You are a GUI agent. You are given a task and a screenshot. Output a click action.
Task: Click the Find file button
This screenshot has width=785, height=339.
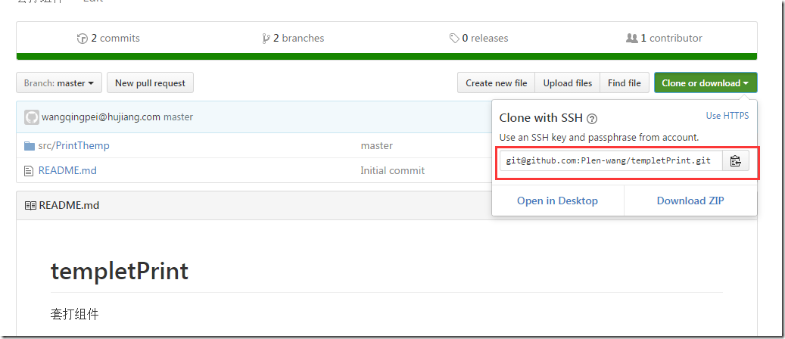click(x=625, y=82)
